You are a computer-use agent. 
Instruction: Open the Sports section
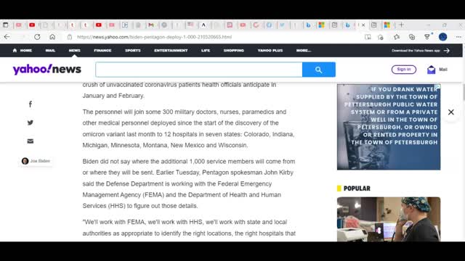coord(133,51)
